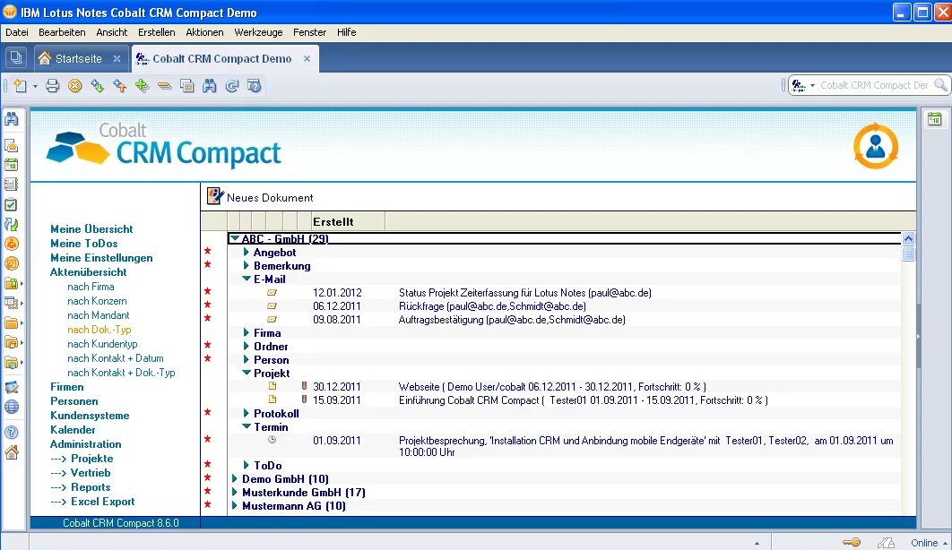
Task: Open the Calendar icon in left sidebar
Action: 12,165
